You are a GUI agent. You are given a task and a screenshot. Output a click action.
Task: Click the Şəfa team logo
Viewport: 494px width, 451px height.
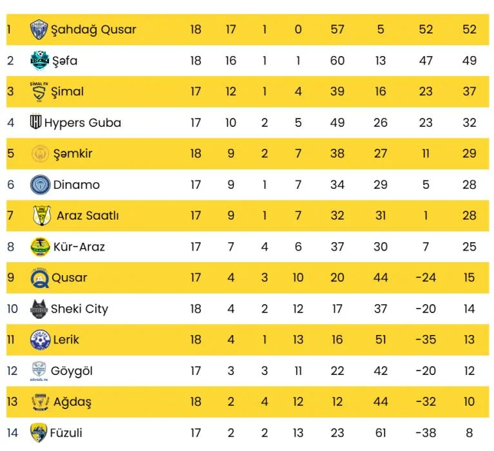[40, 61]
